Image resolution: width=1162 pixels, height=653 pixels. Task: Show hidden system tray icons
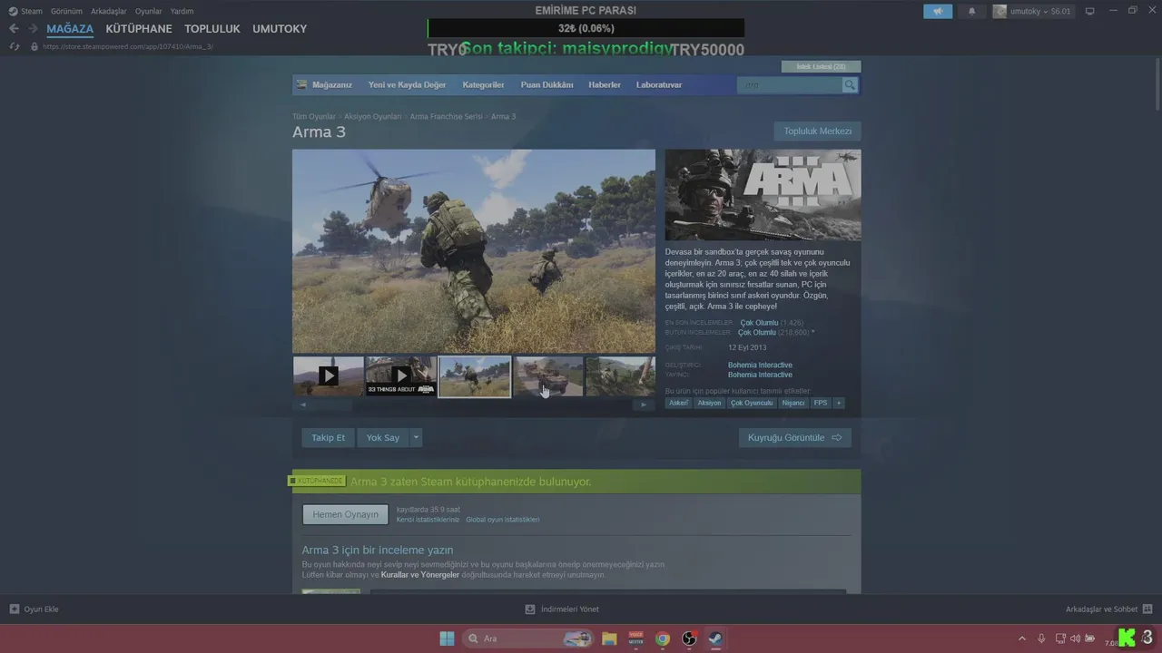pyautogui.click(x=1022, y=638)
